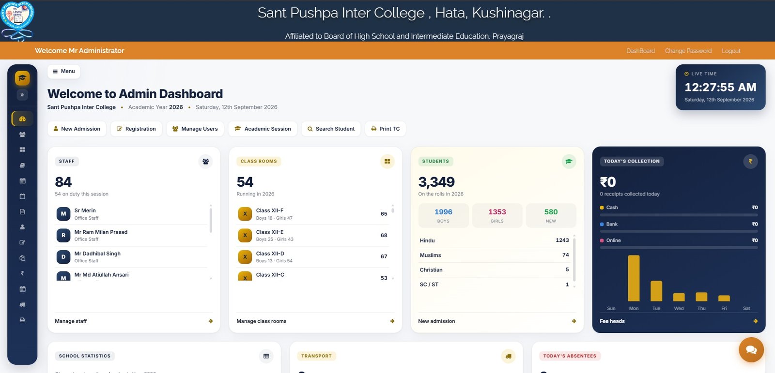
Task: Select the edit pencil icon in sidebar
Action: pyautogui.click(x=22, y=242)
